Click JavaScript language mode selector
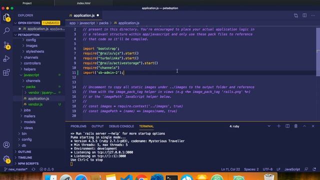 292,169
